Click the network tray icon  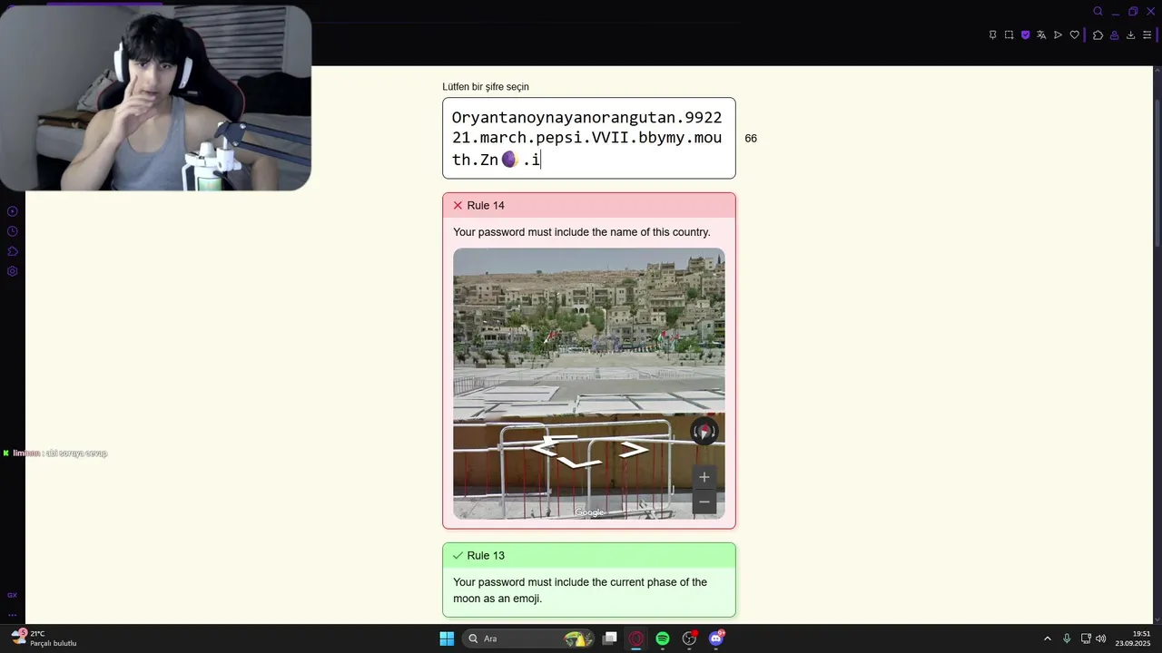click(1086, 638)
